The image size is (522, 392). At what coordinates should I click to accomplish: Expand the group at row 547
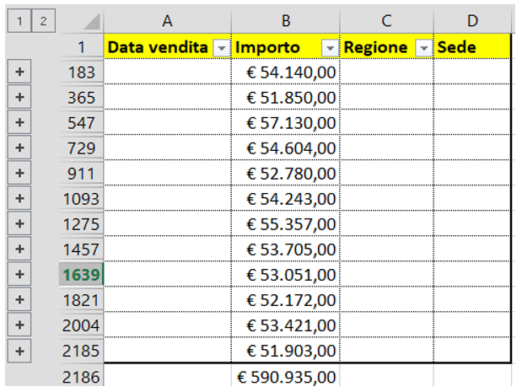pyautogui.click(x=19, y=121)
